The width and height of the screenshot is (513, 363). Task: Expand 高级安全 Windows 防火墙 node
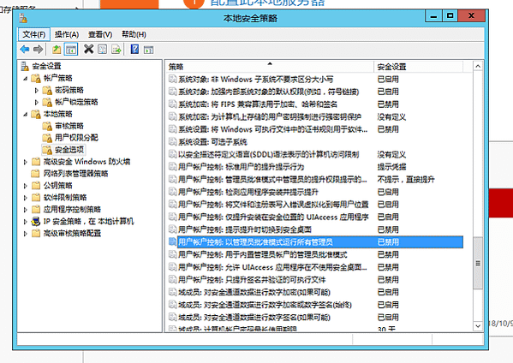click(25, 162)
